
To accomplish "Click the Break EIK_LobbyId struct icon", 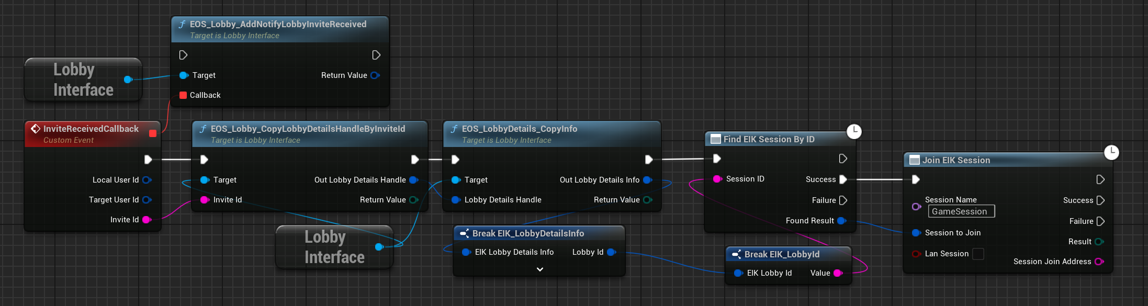I will 736,254.
